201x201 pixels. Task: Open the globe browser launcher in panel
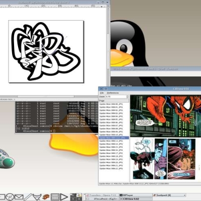10,197
